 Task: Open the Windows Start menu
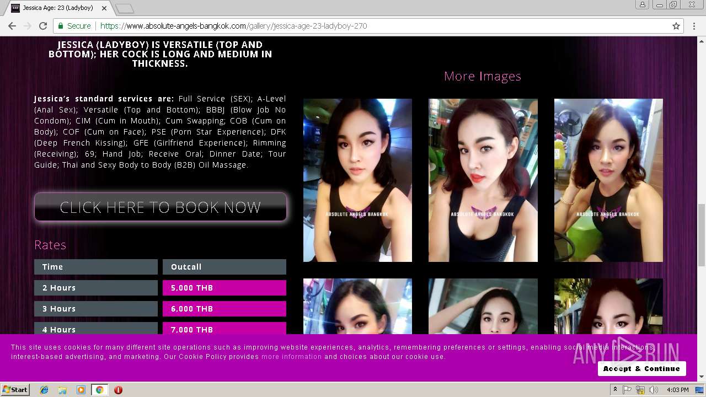point(15,390)
